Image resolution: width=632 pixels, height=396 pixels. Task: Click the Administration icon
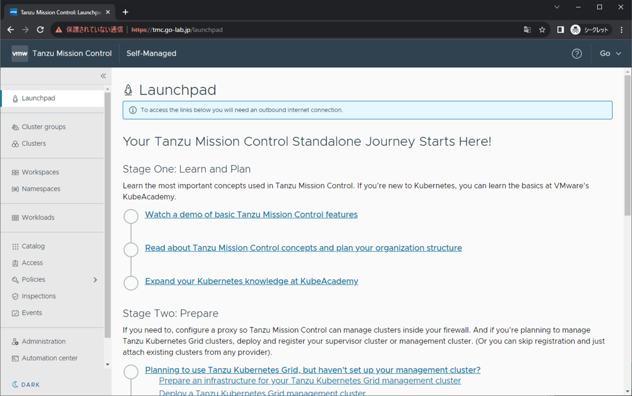[x=15, y=342]
